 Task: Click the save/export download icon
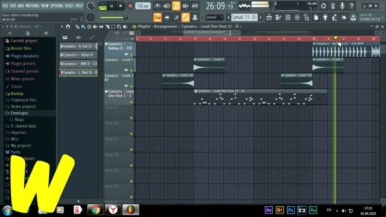353,17
